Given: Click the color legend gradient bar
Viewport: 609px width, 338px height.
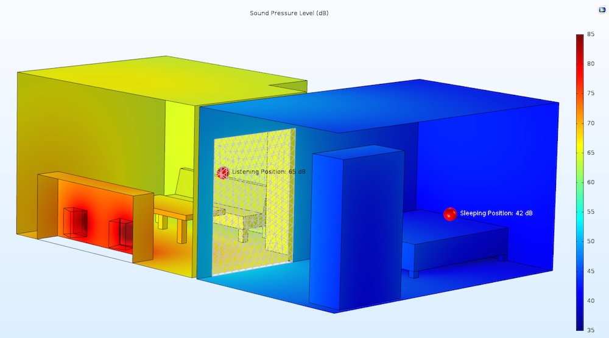Looking at the screenshot, I should [580, 182].
